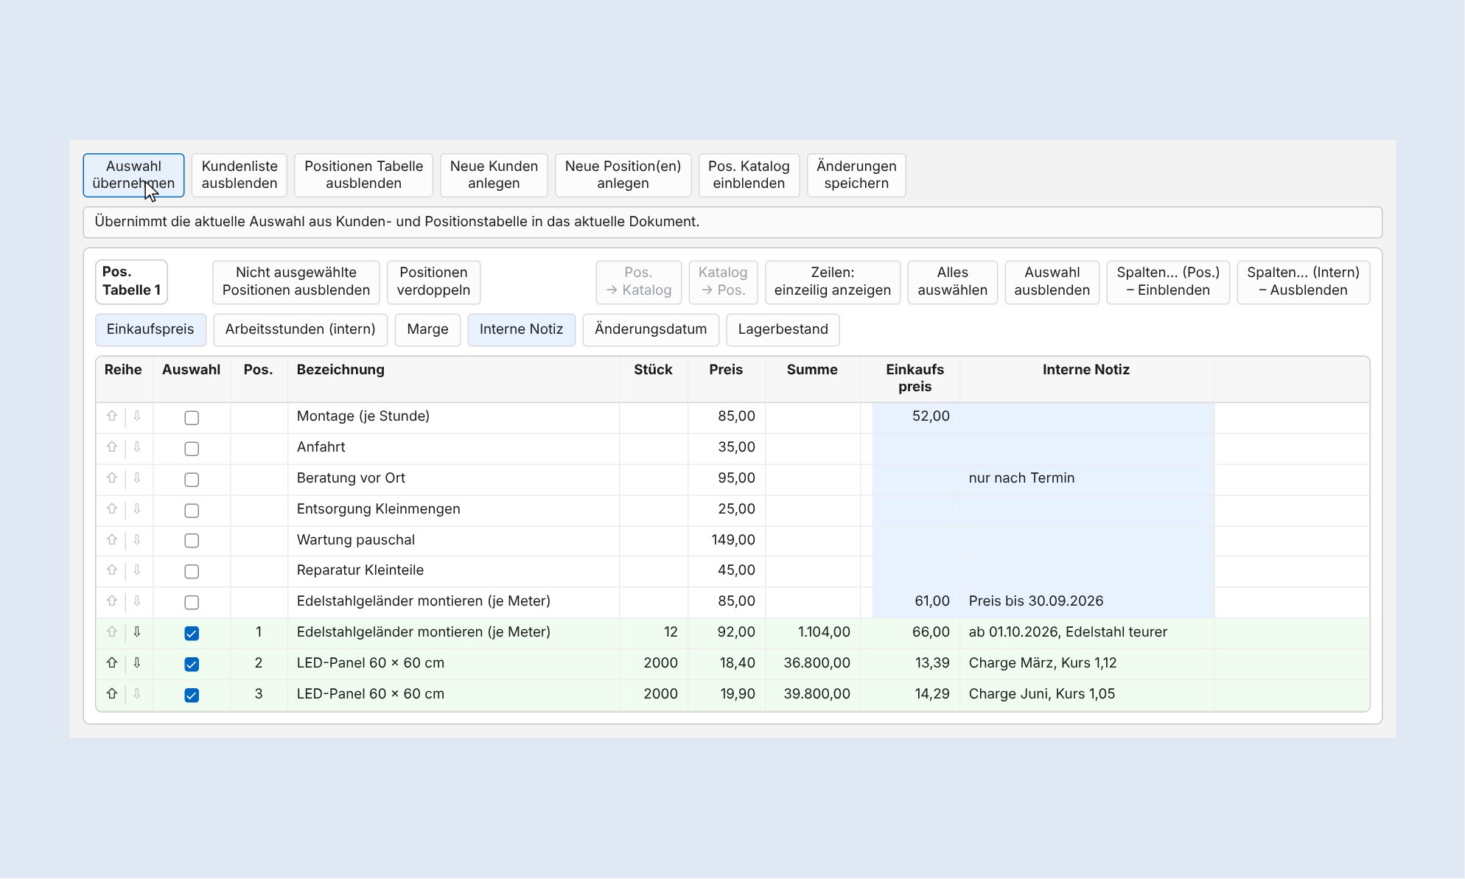Click the up arrow on Beratung vor Ort row

112,478
